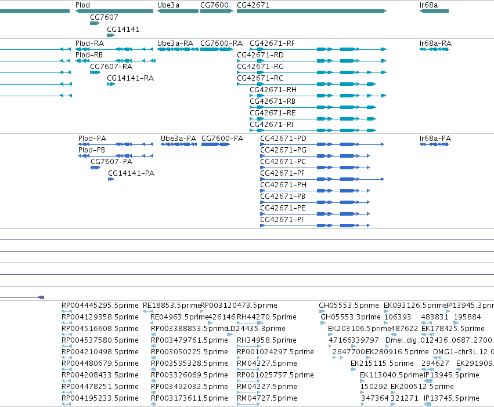Click IP13745.5prime EST label

[x=452, y=398]
